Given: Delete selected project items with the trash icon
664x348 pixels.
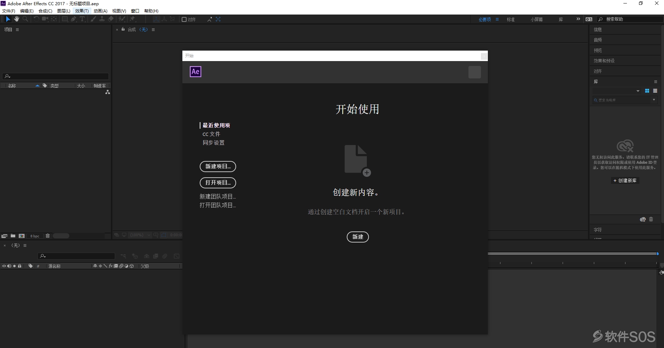Looking at the screenshot, I should (48, 236).
